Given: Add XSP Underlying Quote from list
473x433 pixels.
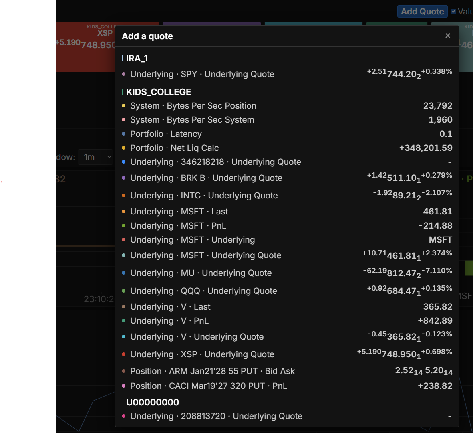Looking at the screenshot, I should click(x=287, y=354).
